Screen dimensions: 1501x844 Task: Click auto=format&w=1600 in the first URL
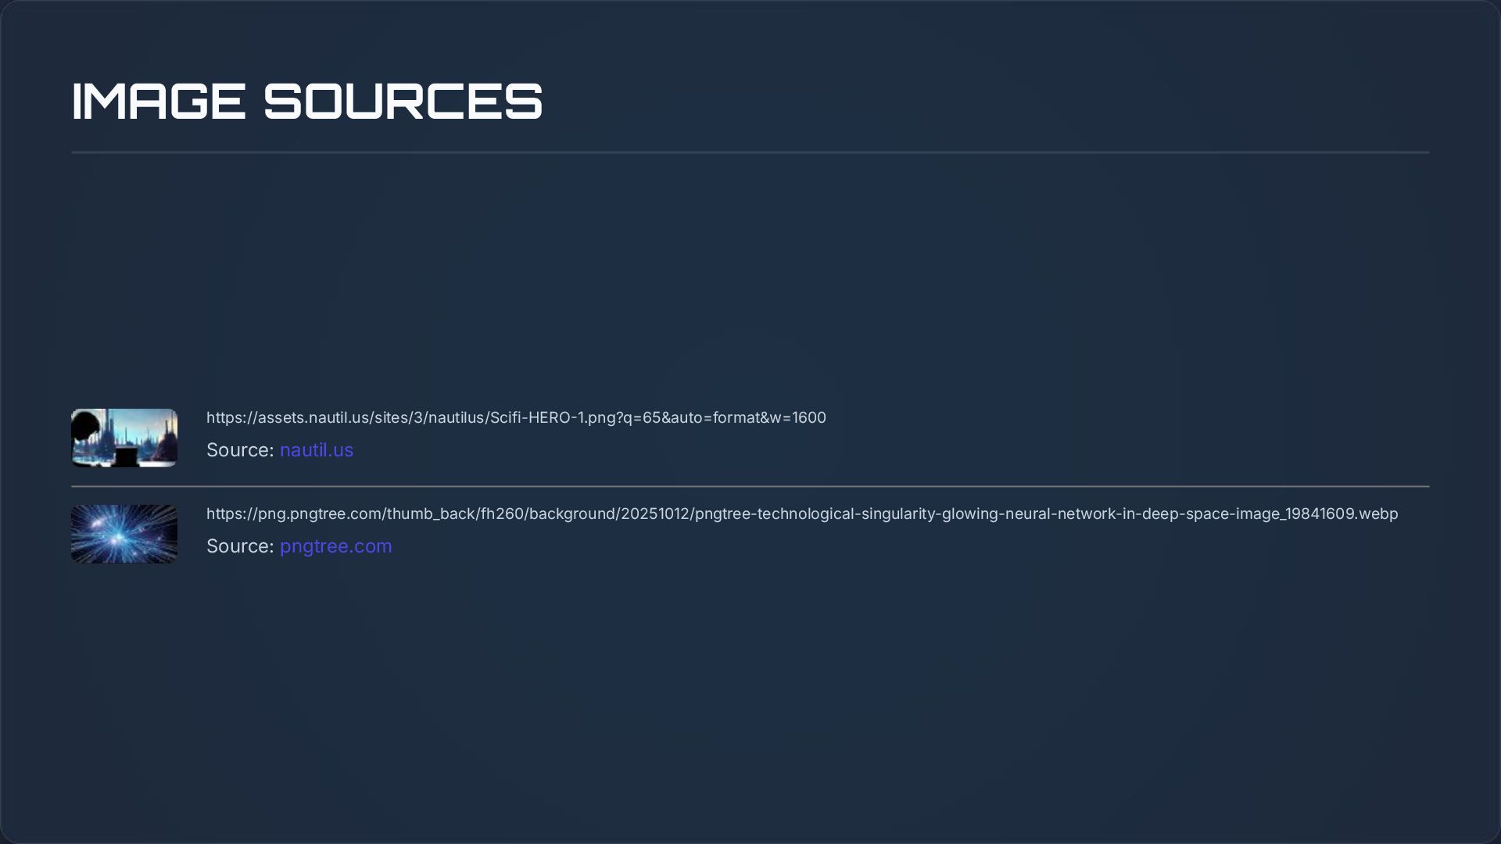click(x=747, y=417)
